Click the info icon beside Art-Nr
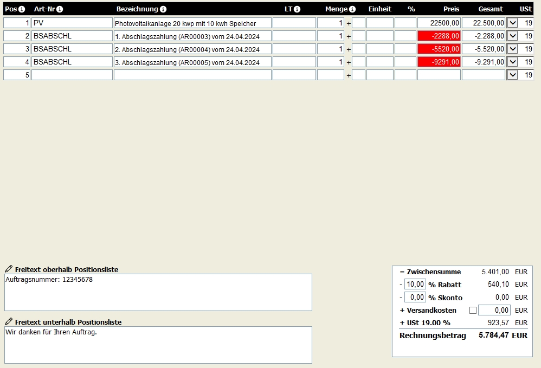The width and height of the screenshot is (541, 368). click(60, 9)
